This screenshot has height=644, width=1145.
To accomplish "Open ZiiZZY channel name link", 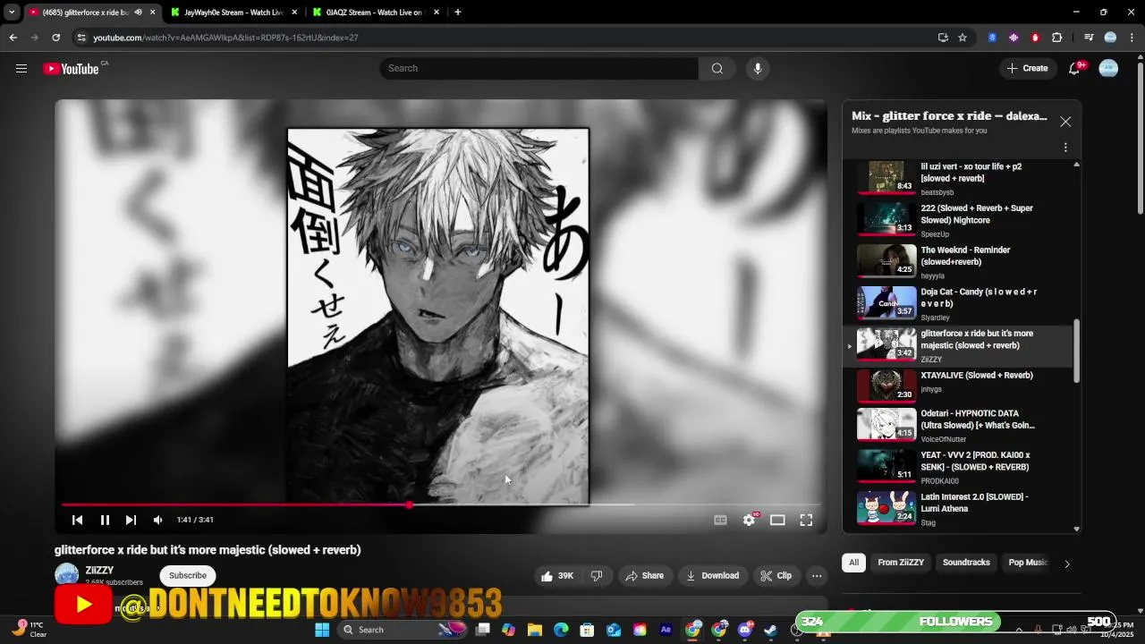I will [99, 571].
